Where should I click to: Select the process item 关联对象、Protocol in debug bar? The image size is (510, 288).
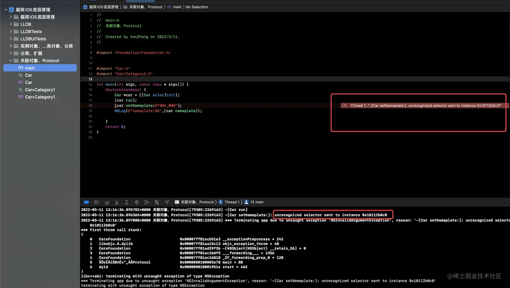click(x=194, y=202)
